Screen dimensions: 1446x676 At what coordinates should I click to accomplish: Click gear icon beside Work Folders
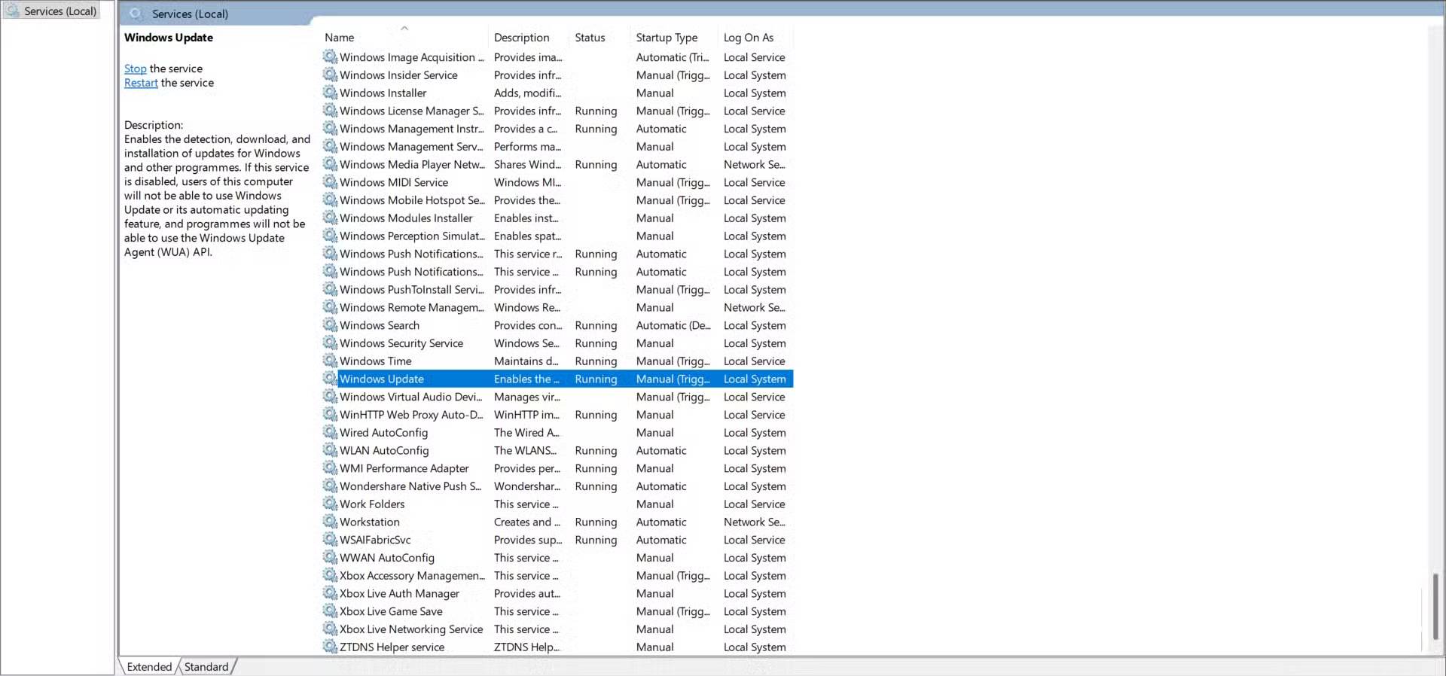pos(330,504)
